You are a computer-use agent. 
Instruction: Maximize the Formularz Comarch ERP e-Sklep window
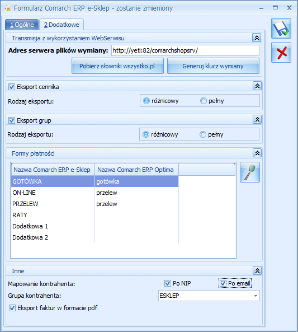click(x=276, y=8)
